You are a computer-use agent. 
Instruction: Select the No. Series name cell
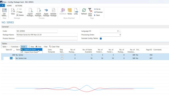[19, 55]
